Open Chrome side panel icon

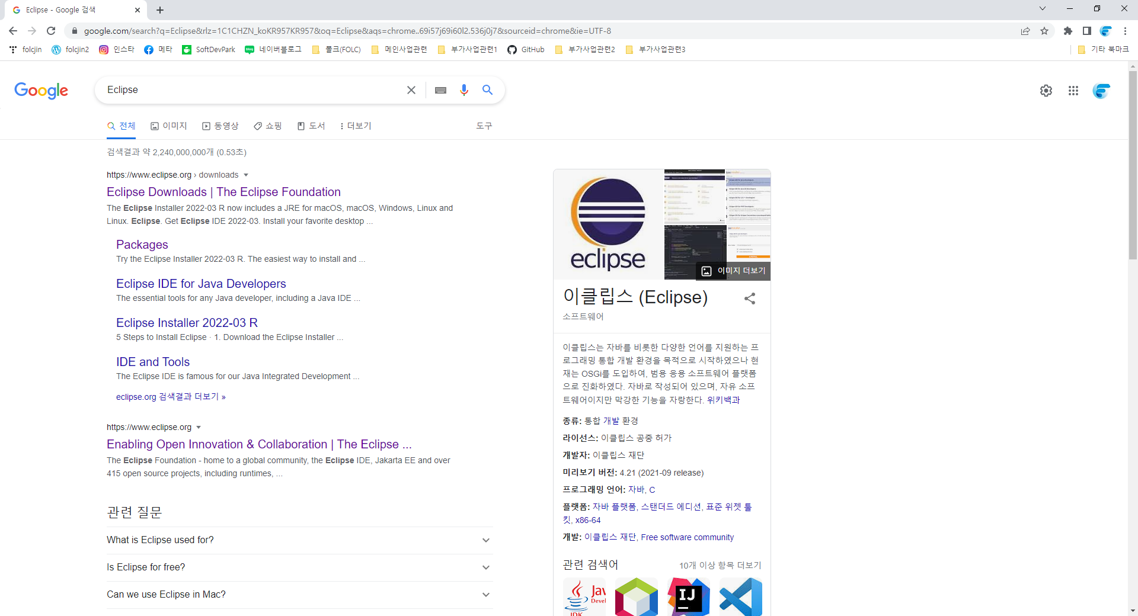pyautogui.click(x=1087, y=31)
